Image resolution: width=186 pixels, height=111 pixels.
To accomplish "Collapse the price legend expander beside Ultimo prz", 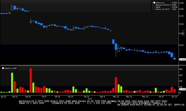I will [153, 3].
